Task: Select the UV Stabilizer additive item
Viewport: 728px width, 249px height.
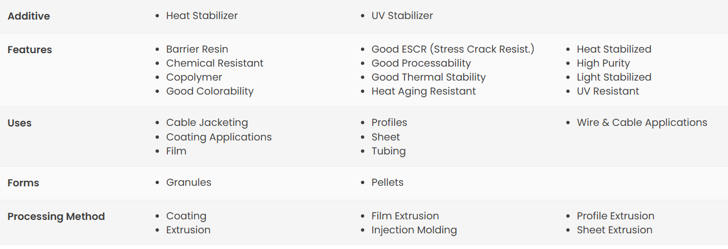Action: (x=402, y=16)
